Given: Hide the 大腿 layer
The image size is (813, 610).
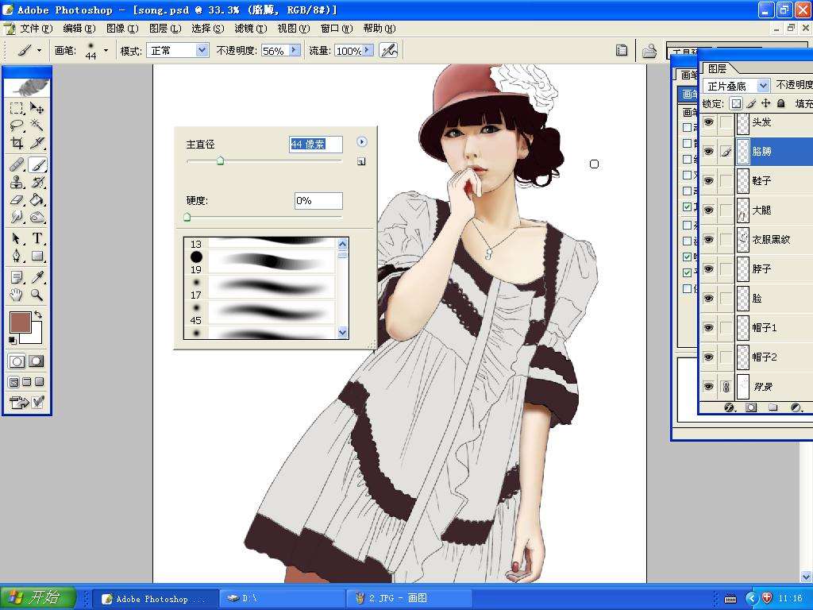Looking at the screenshot, I should 708,210.
